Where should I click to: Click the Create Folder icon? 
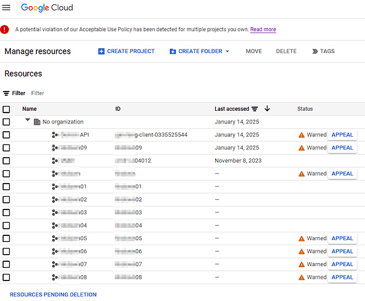tap(172, 51)
